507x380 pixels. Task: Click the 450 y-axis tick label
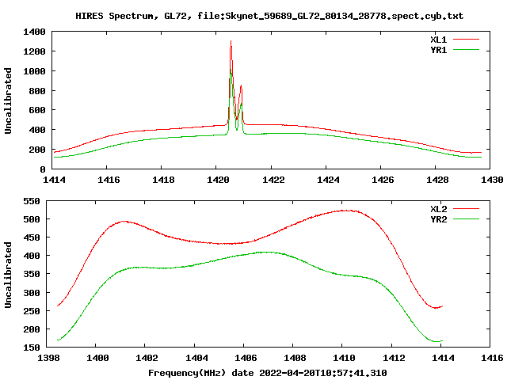click(x=32, y=237)
